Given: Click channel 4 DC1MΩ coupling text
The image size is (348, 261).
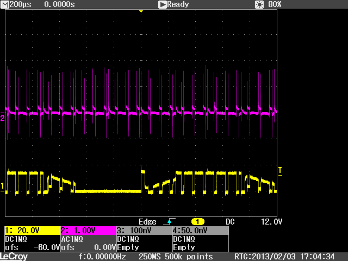Looking at the screenshot, I should click(x=184, y=239).
